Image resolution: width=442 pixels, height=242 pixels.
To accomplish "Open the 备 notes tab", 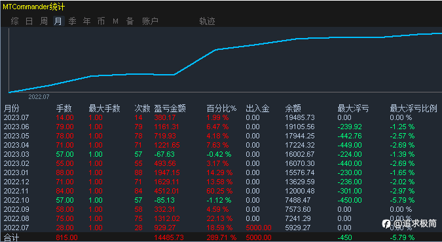I will [130, 21].
